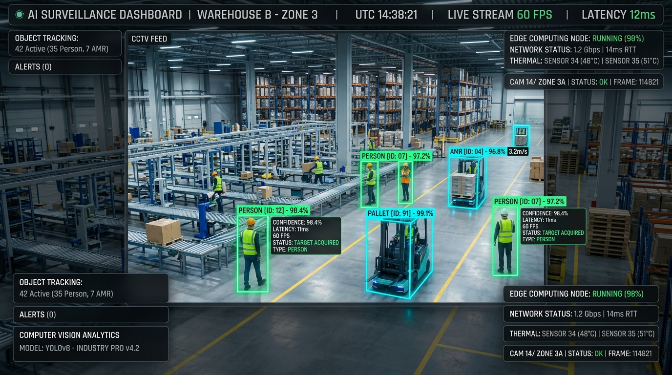The width and height of the screenshot is (672, 375).
Task: Click the CCTV FEED label tab
Action: (x=149, y=39)
